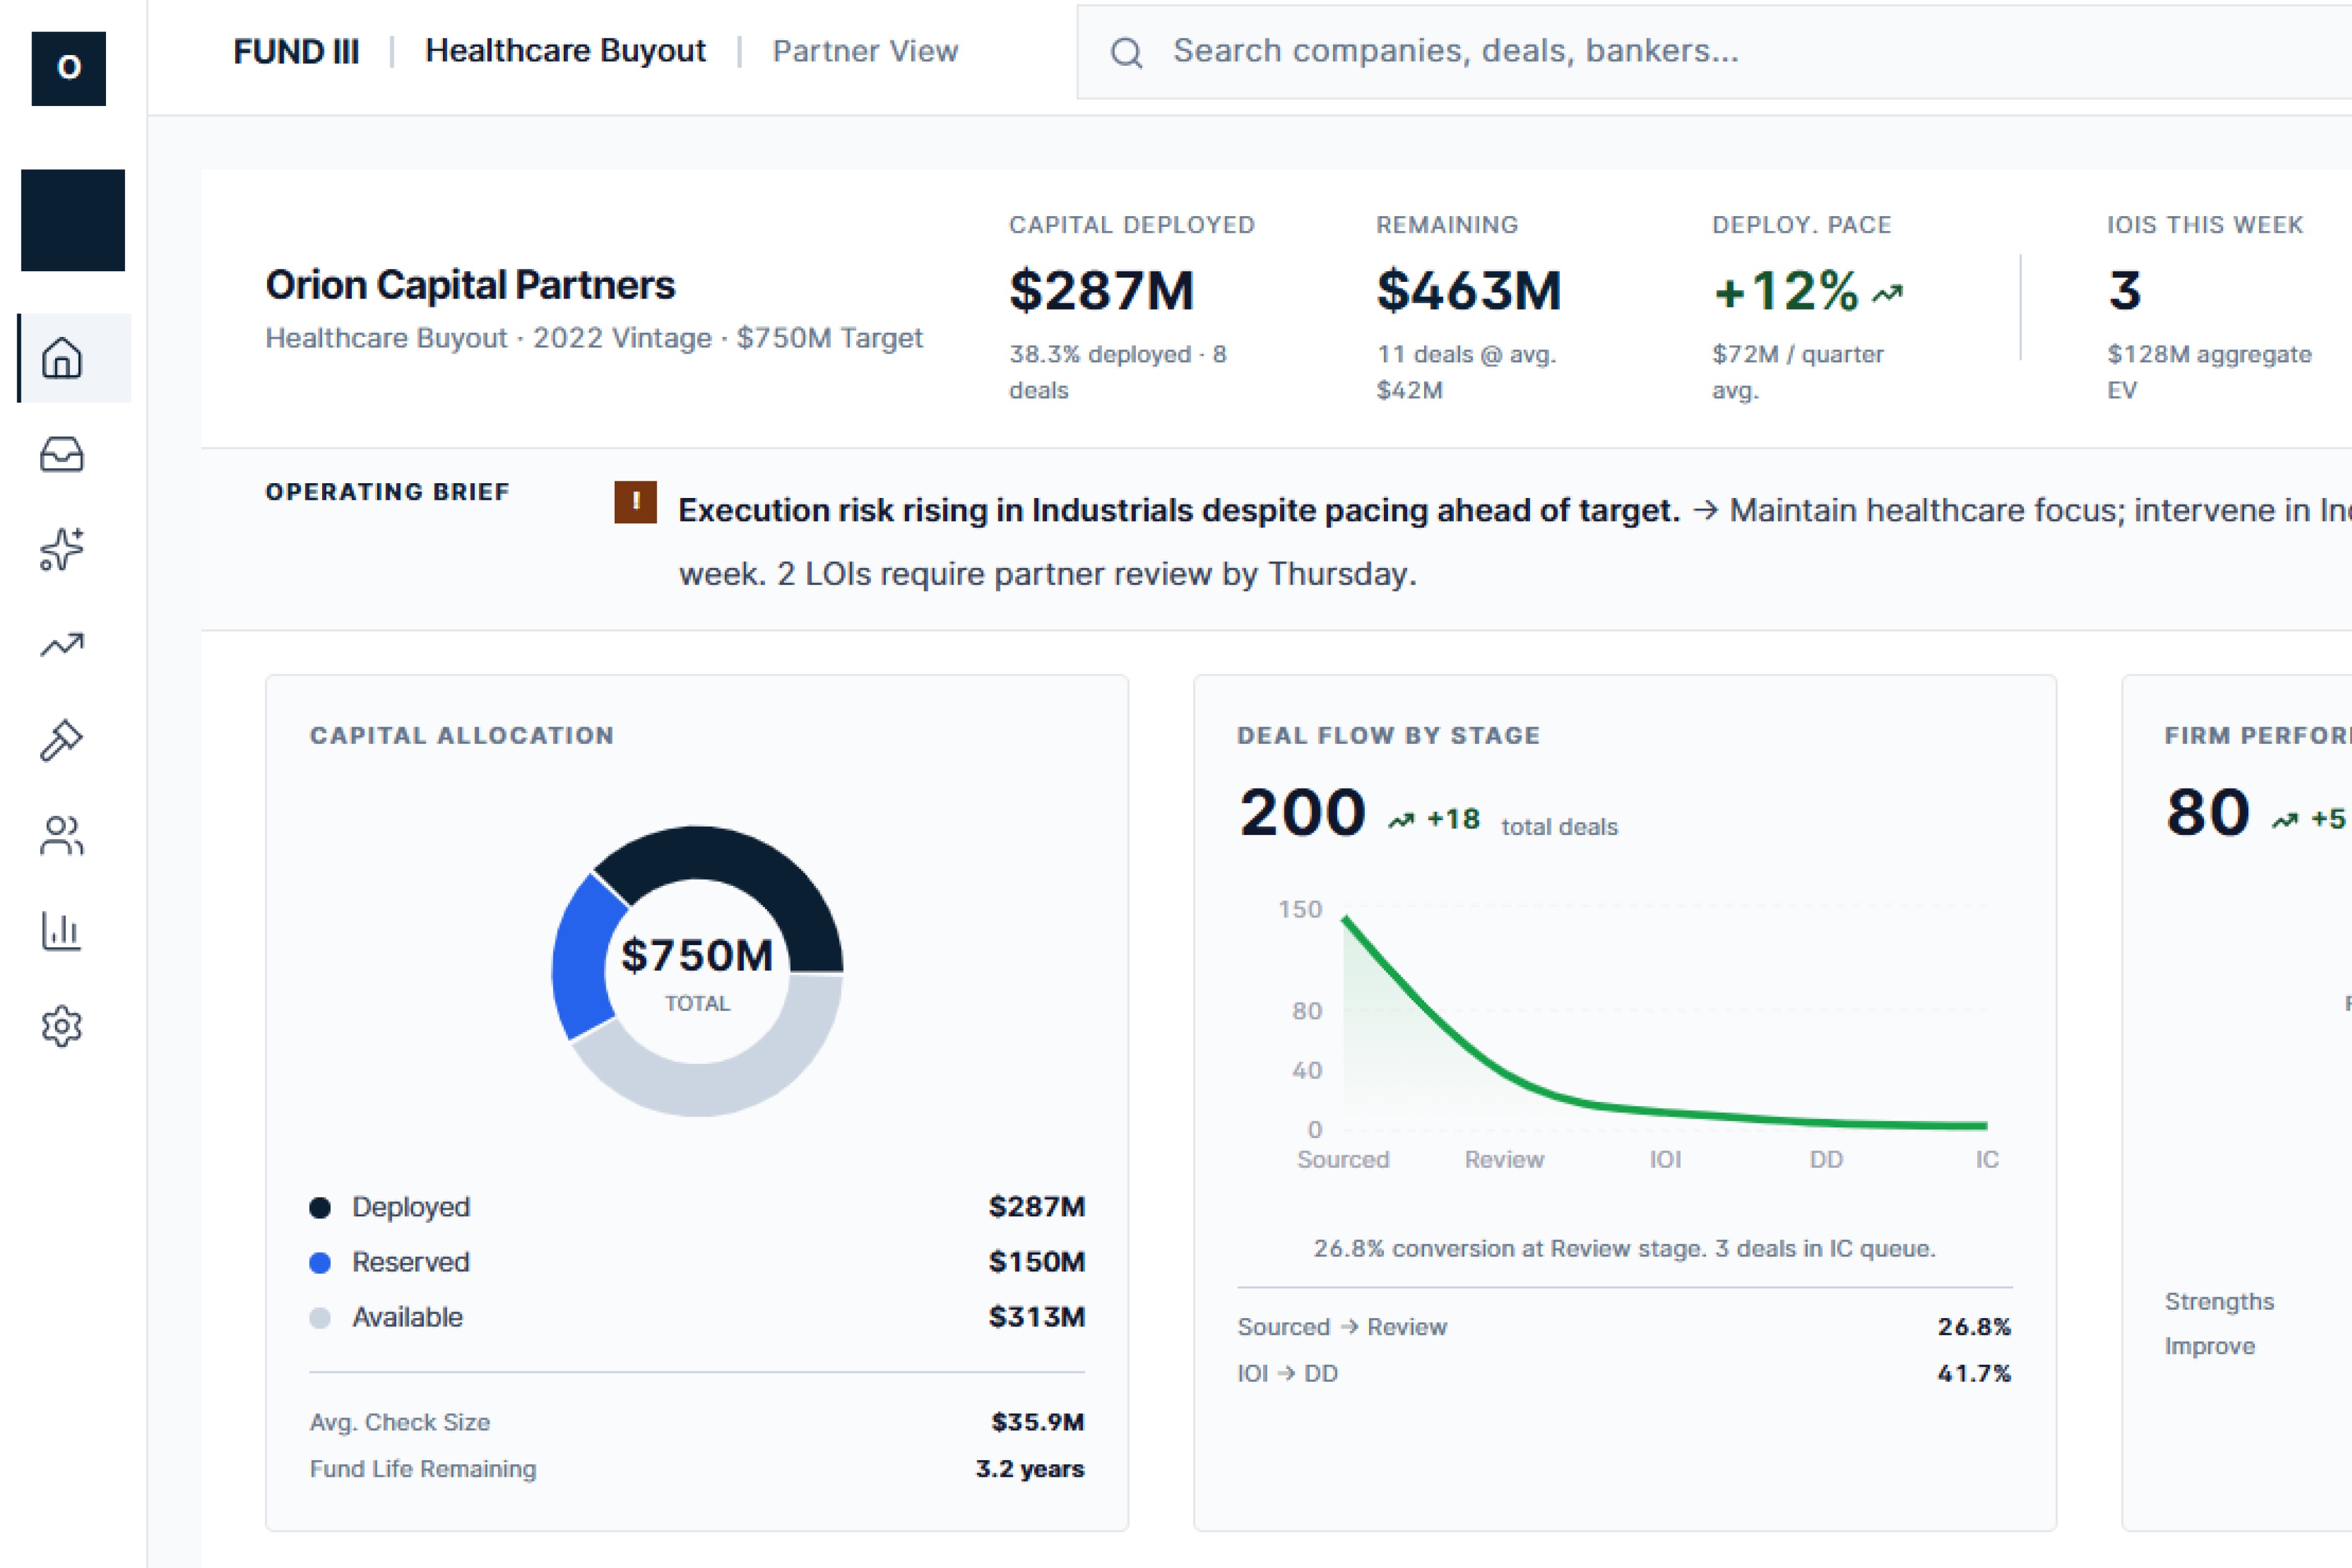
Task: Open the Inbox tray sidebar icon
Action: 62,454
